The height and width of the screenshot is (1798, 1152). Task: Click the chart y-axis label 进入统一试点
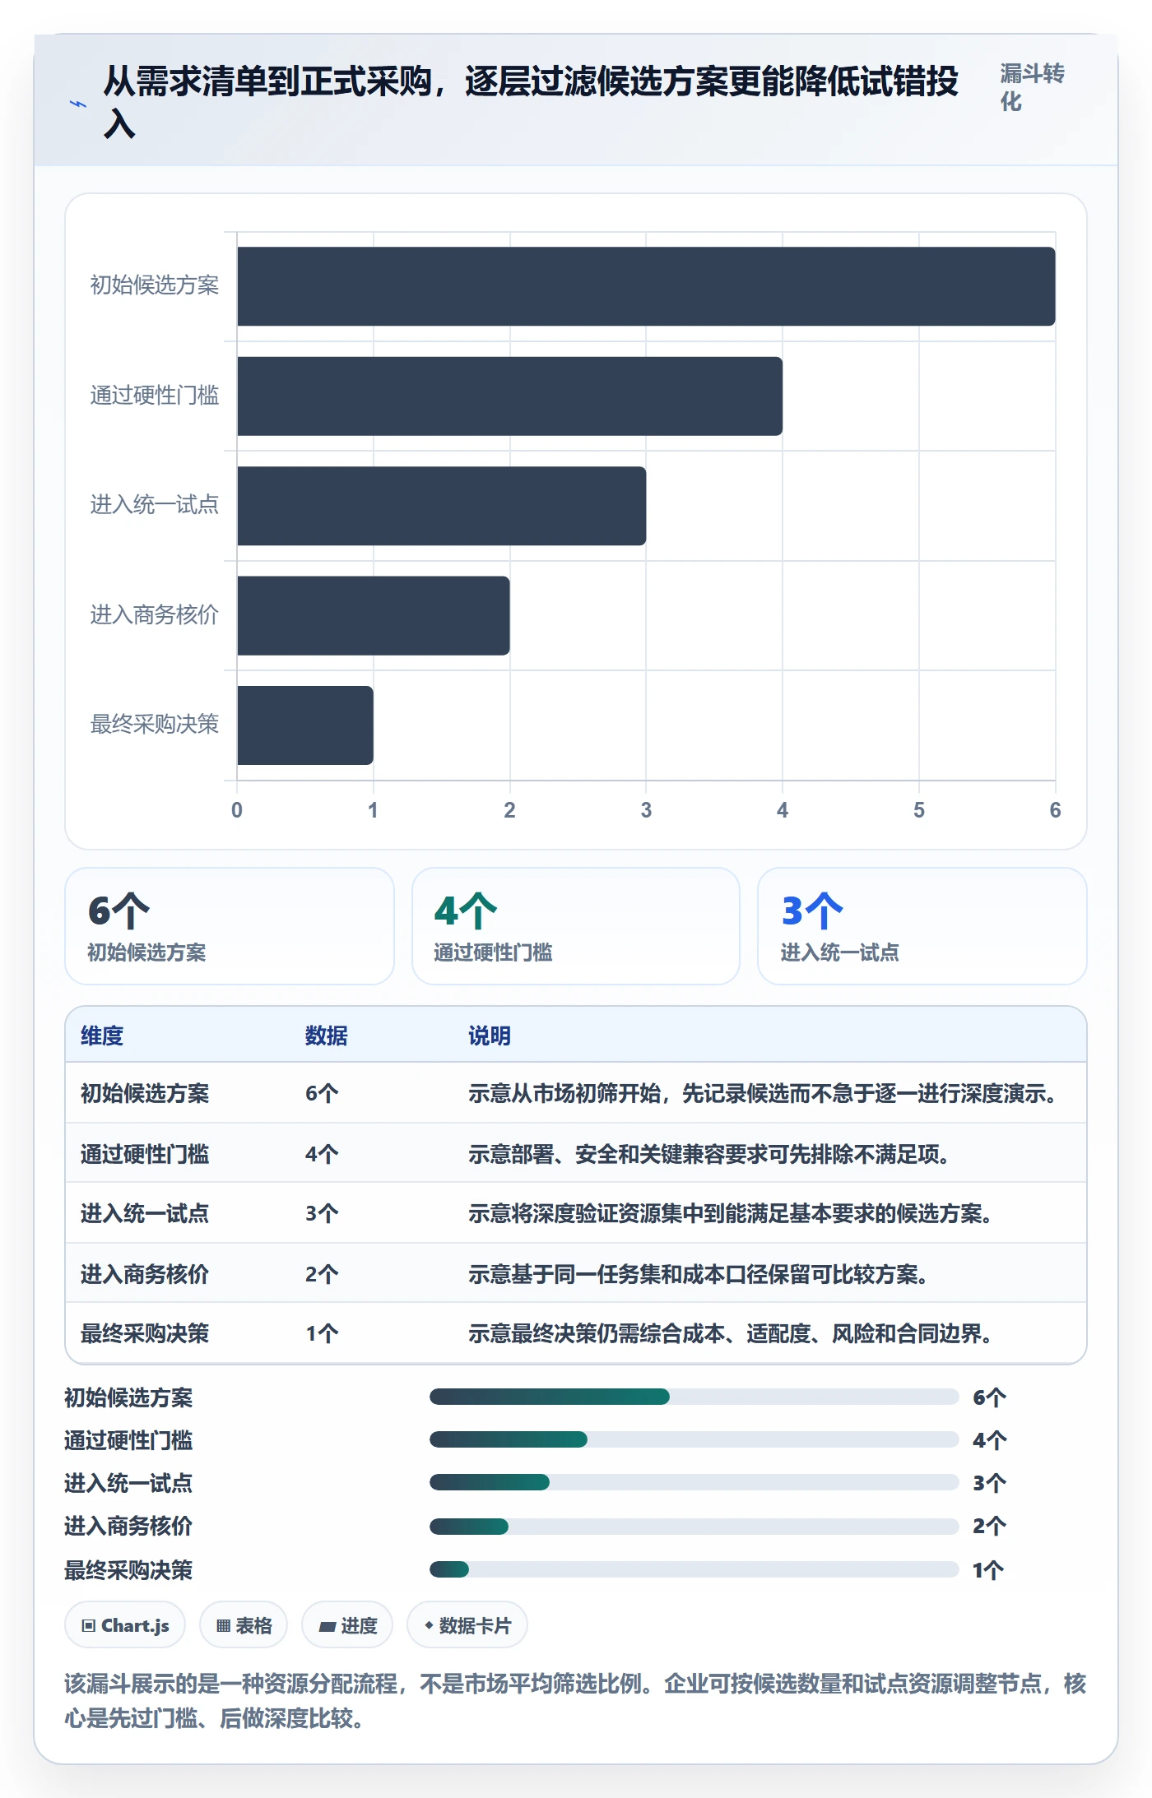pyautogui.click(x=155, y=504)
